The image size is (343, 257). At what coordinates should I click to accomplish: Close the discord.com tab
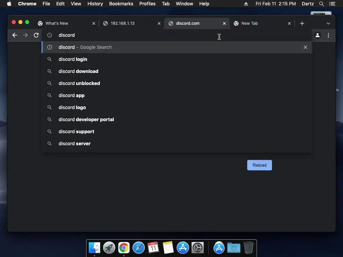tap(224, 23)
